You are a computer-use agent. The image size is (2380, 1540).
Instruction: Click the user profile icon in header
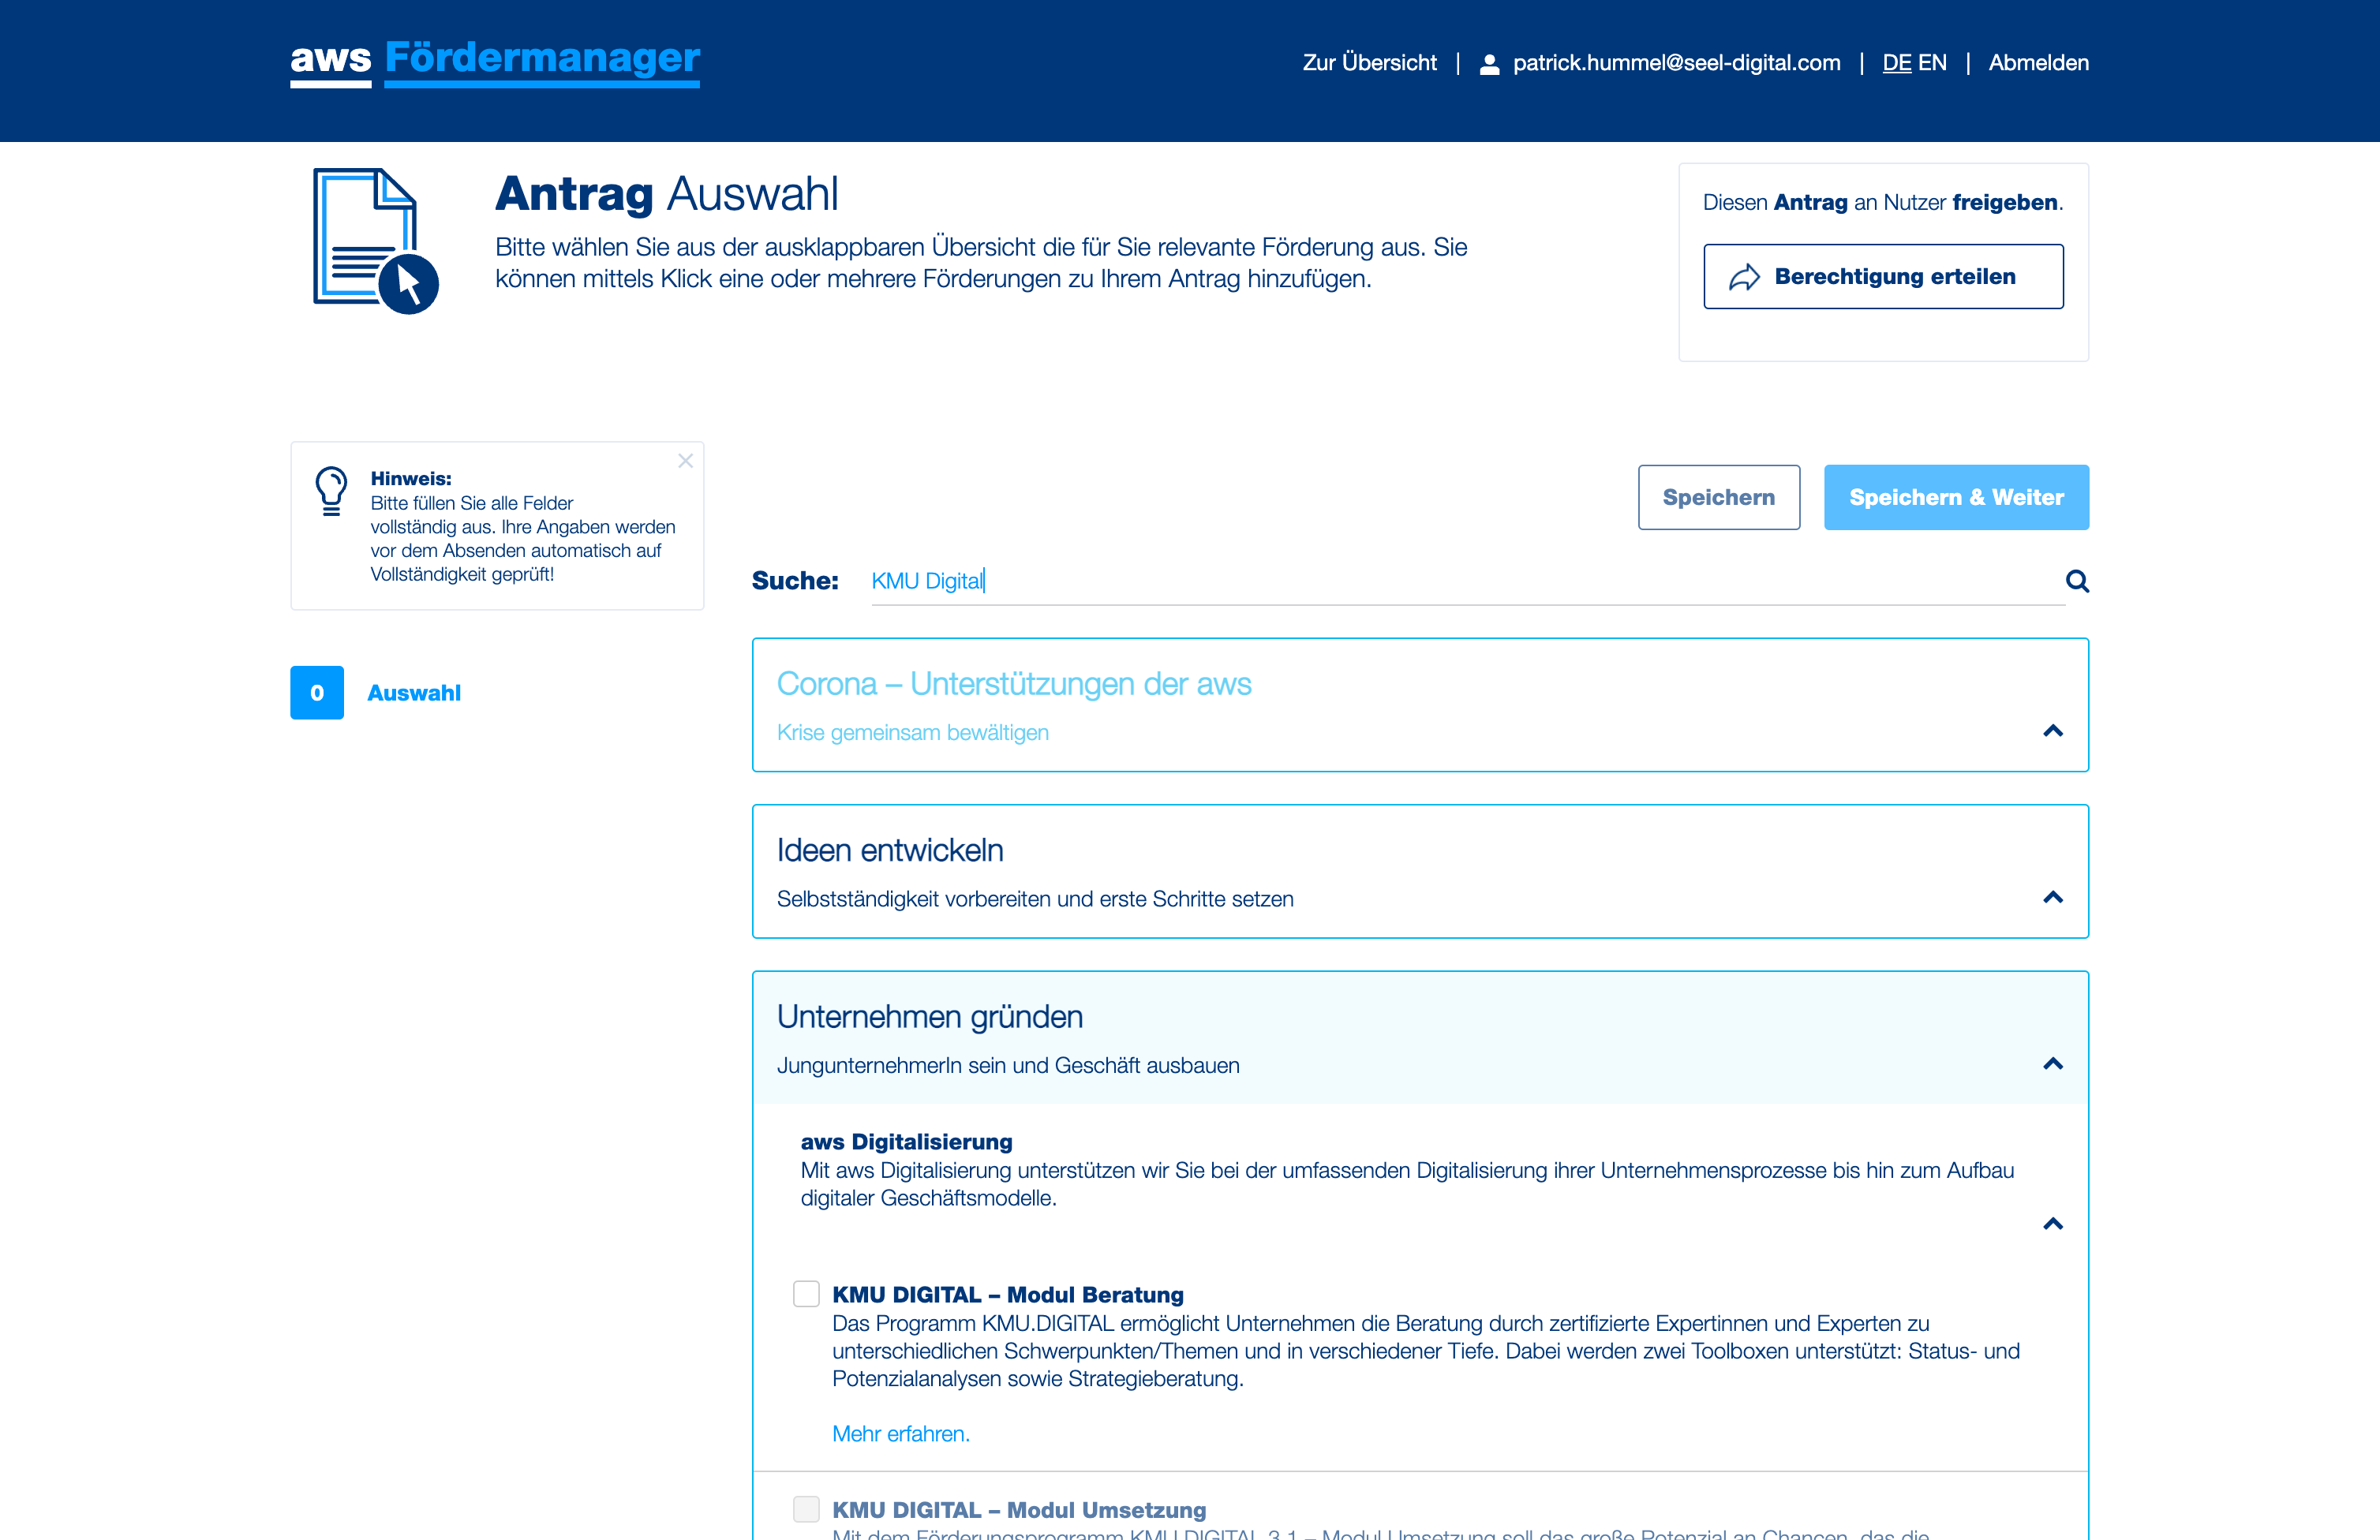tap(1489, 64)
